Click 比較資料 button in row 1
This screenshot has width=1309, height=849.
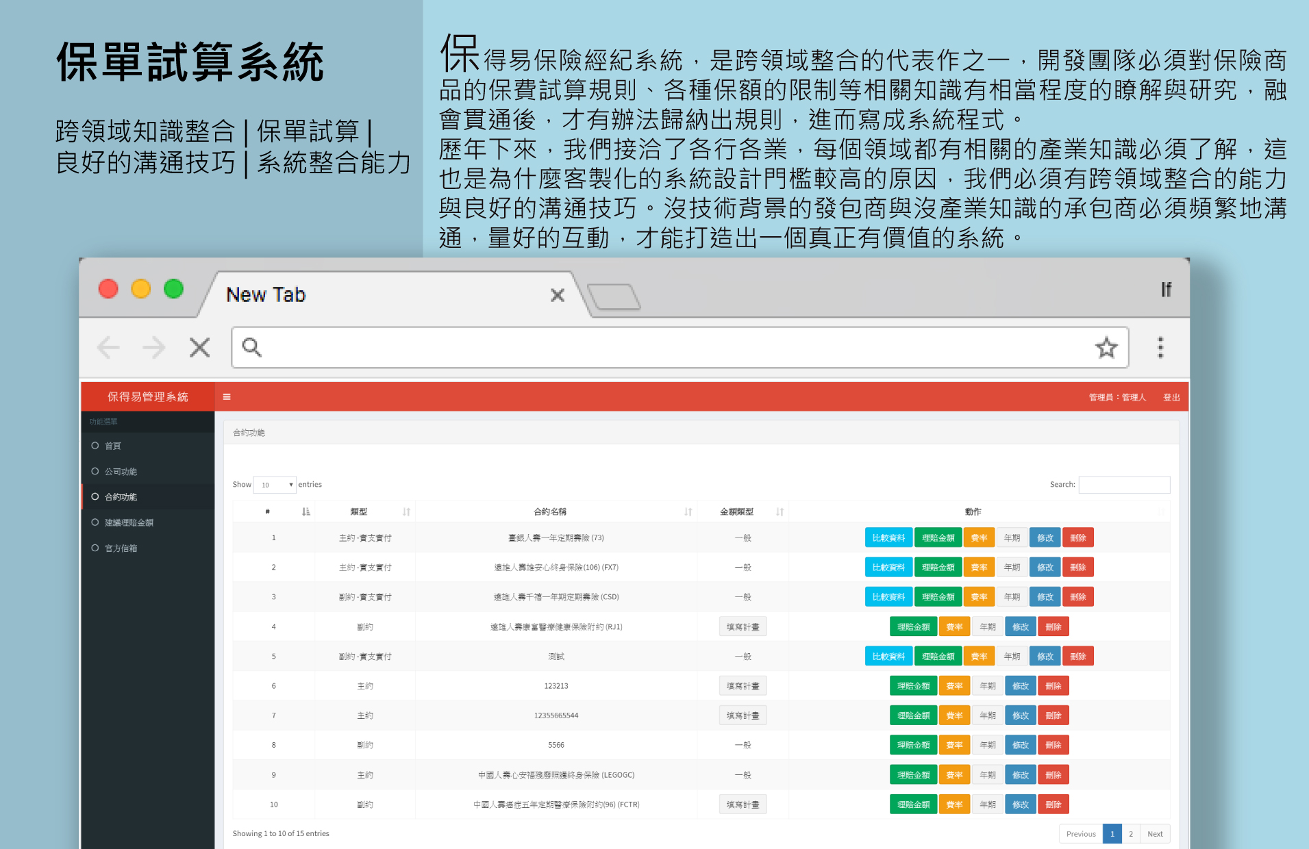pos(888,537)
